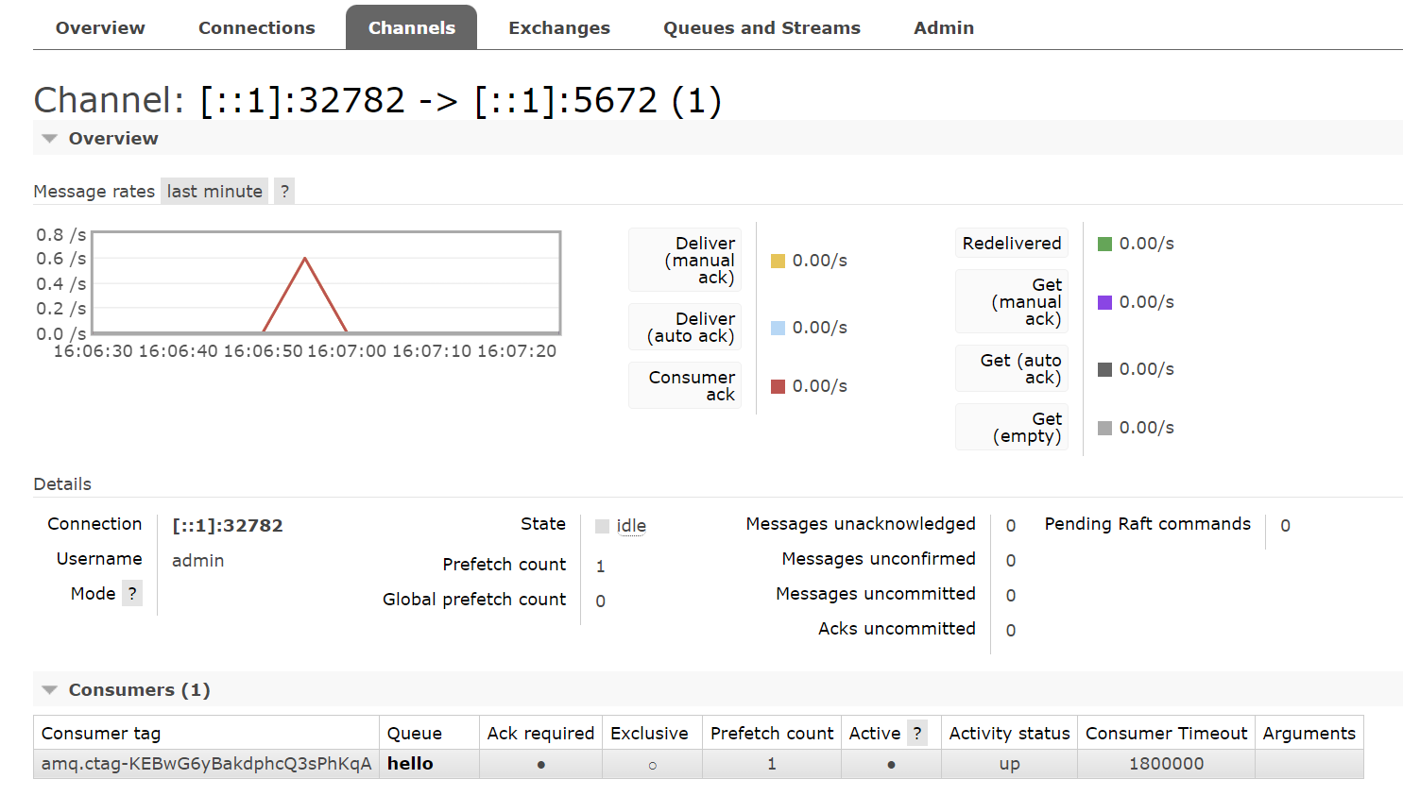1403x796 pixels.
Task: Click the Ack required column header
Action: 540,733
